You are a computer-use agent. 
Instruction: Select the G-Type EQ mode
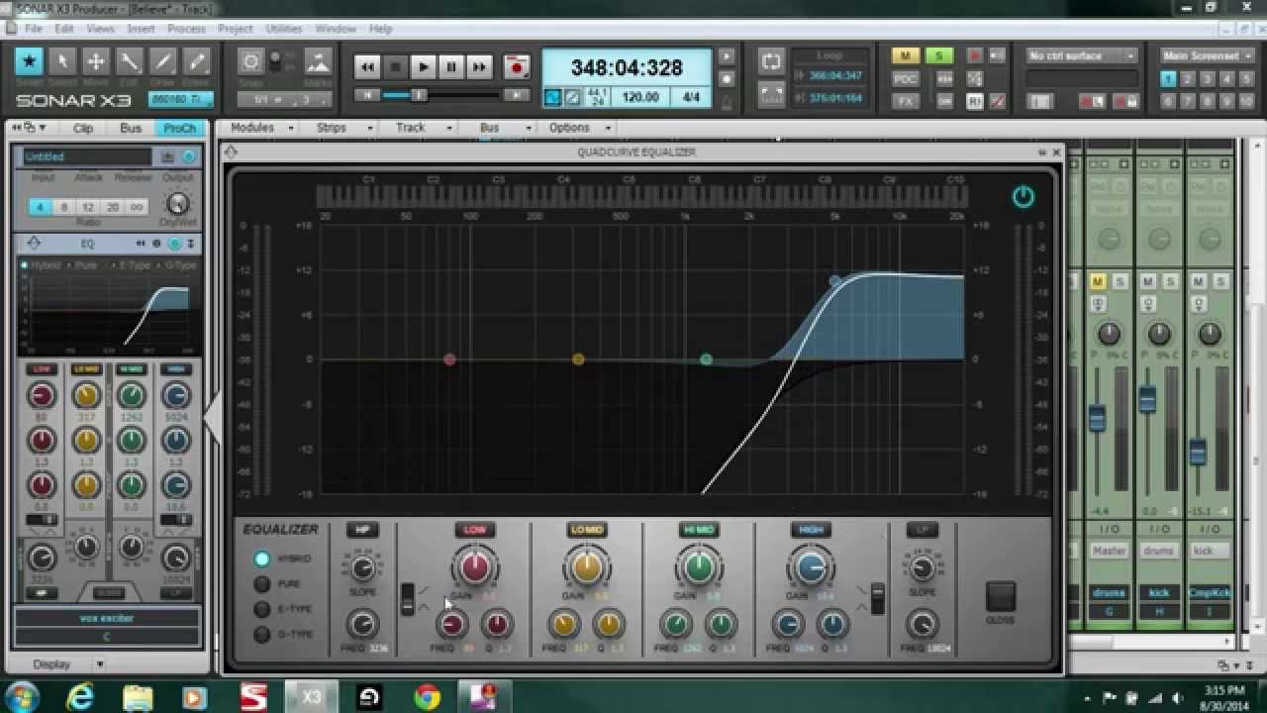point(262,634)
